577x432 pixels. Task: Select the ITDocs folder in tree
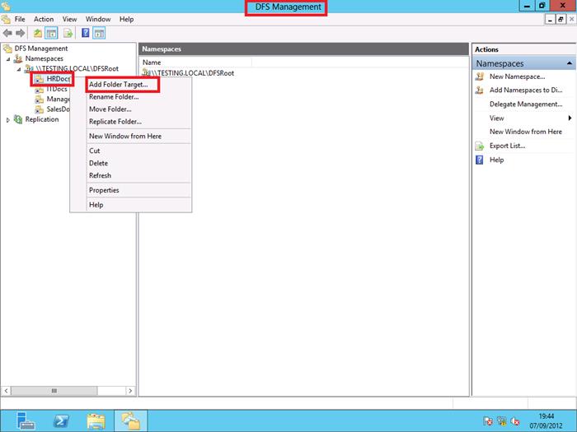(x=57, y=89)
